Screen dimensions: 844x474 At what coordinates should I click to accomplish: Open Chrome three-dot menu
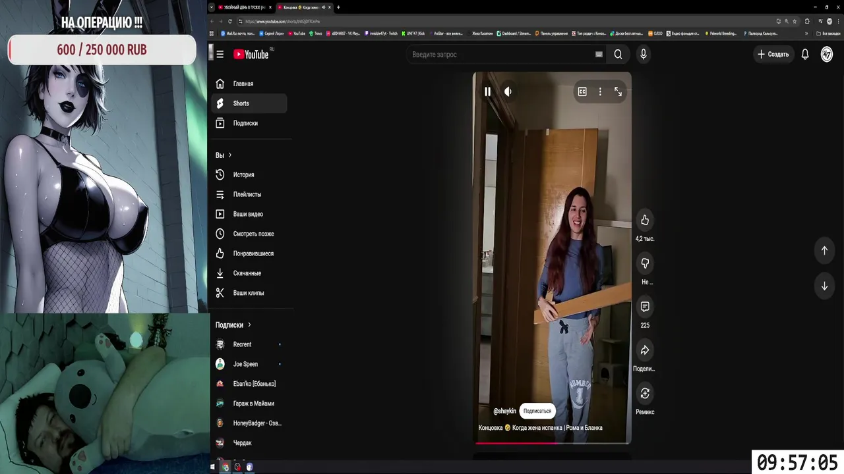(838, 21)
